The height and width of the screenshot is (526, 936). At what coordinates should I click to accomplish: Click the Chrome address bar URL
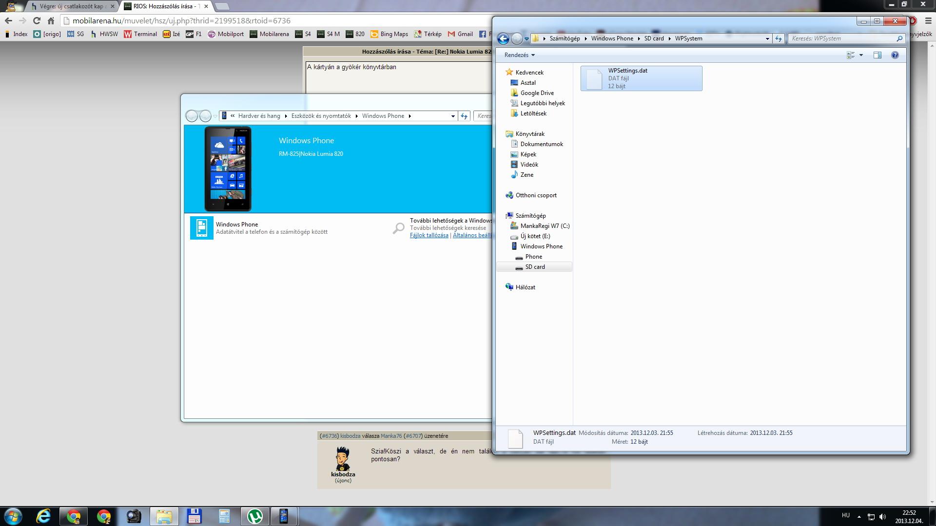pos(181,20)
